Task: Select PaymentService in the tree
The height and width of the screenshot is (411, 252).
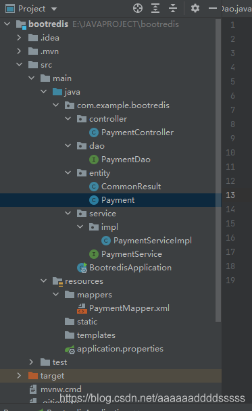Action: click(132, 254)
